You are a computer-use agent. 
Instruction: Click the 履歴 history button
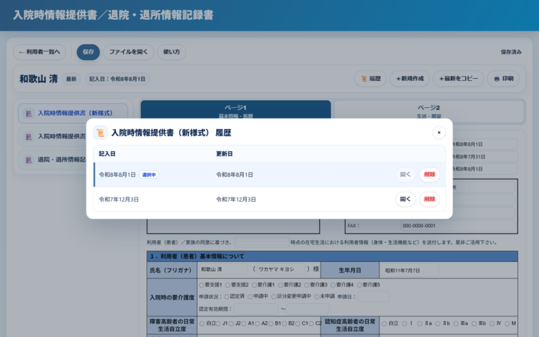coord(370,79)
